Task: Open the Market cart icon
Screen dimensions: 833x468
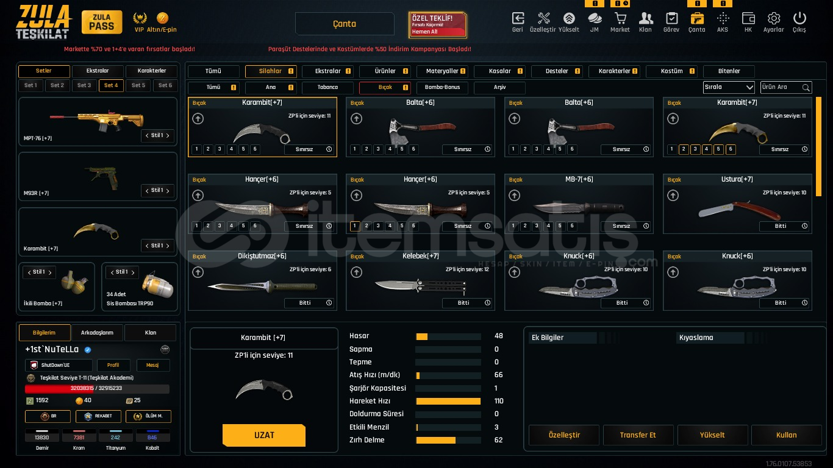Action: [x=620, y=18]
